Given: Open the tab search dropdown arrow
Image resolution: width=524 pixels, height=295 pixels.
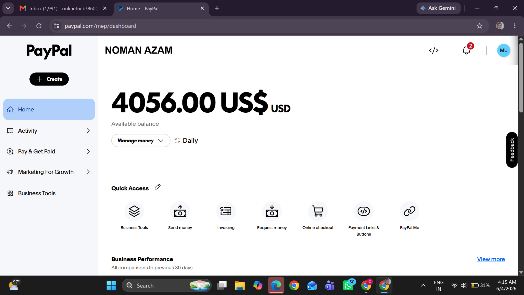Looking at the screenshot, I should point(8,8).
